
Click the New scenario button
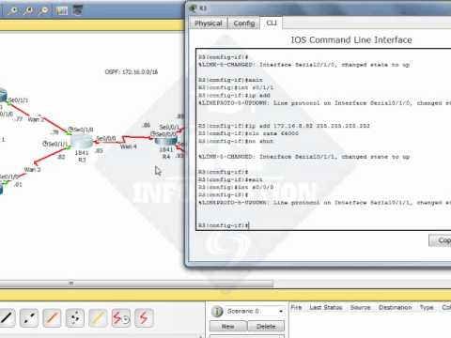pos(228,327)
